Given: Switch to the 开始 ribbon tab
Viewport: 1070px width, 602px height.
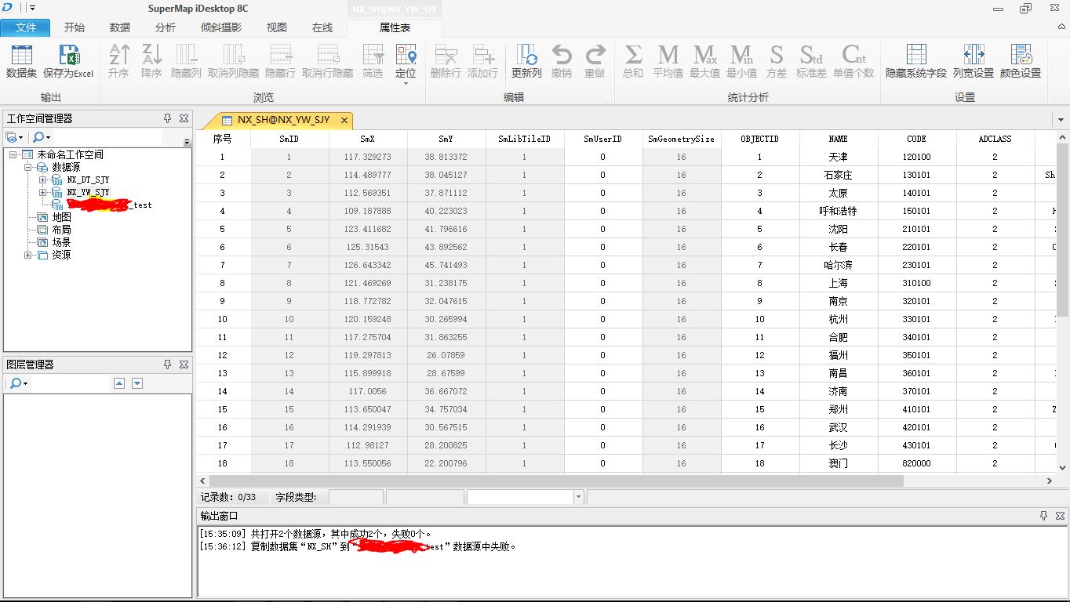Looking at the screenshot, I should [x=75, y=27].
